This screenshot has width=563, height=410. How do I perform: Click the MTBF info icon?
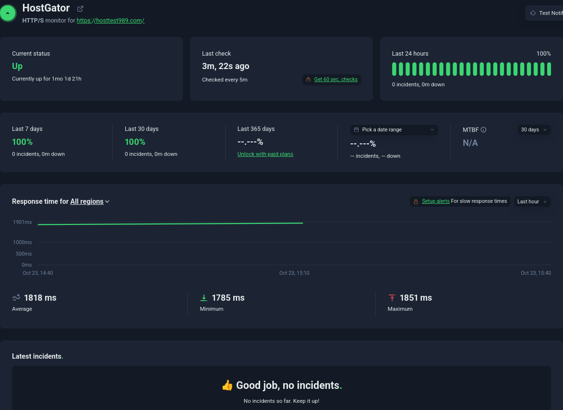tap(483, 129)
